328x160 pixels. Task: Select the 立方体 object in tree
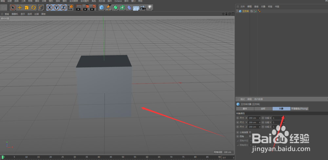(245, 11)
